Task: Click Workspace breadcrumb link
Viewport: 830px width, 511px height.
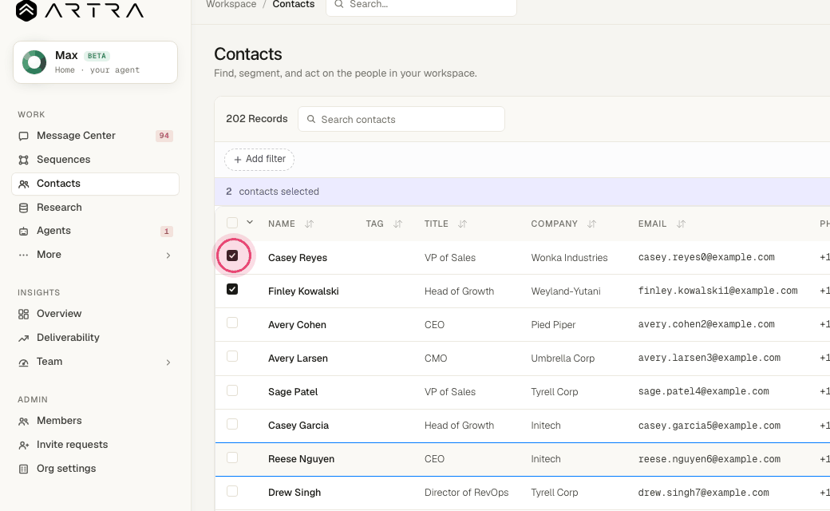Action: (x=231, y=4)
